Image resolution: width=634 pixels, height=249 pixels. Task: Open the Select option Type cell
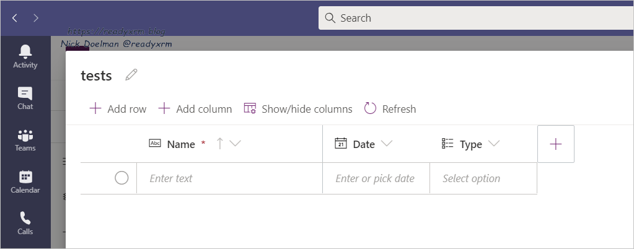point(483,178)
